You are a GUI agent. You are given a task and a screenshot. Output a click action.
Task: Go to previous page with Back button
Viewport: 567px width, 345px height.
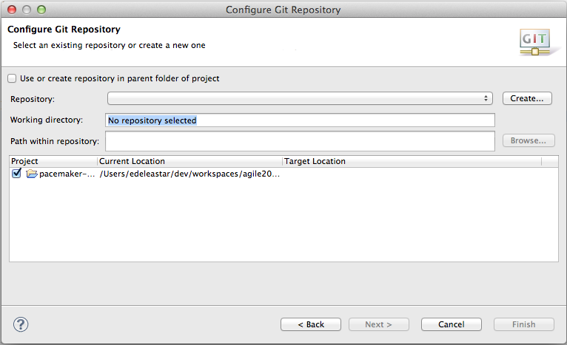pyautogui.click(x=311, y=324)
